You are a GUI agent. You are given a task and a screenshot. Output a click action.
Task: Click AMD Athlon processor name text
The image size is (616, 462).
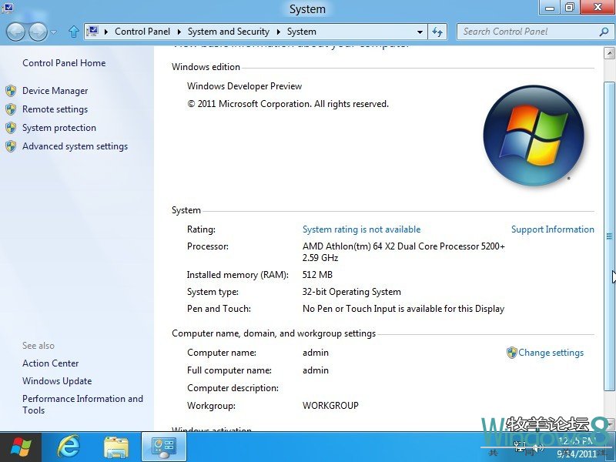403,246
